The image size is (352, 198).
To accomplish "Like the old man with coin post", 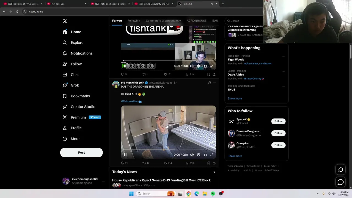I will coord(168,163).
